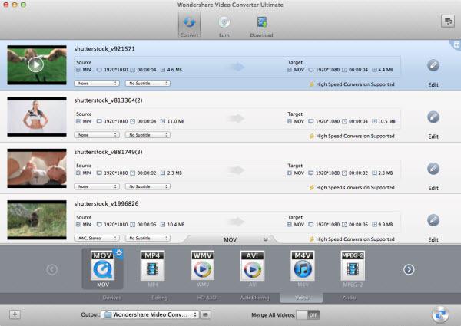Click the file name shutterstock_v921571
461x326 pixels.
tap(104, 49)
